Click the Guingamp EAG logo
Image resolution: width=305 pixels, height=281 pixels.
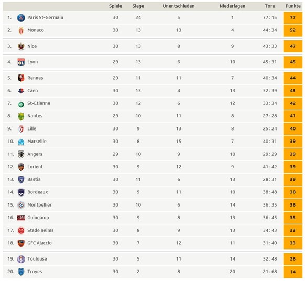pos(21,218)
